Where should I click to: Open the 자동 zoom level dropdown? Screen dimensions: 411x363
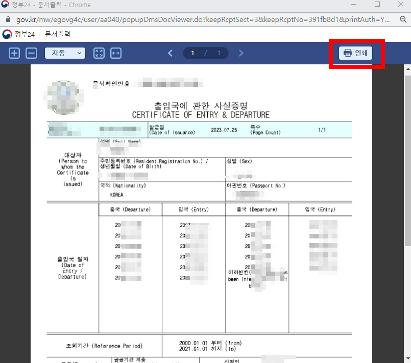(65, 53)
